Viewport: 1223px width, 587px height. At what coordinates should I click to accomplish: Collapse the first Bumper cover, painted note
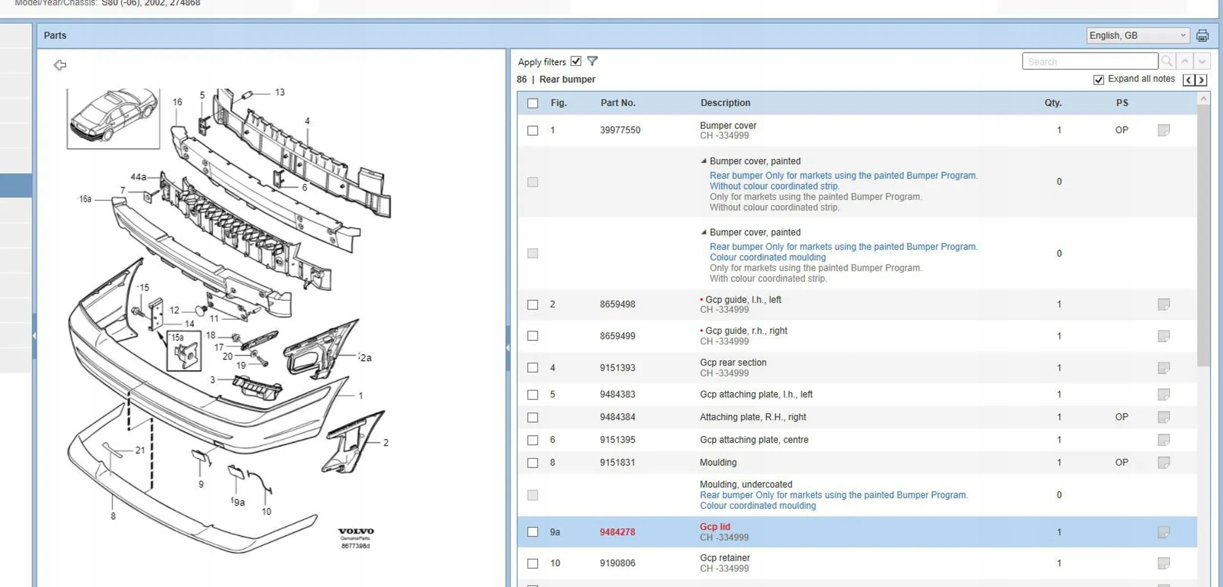(703, 161)
